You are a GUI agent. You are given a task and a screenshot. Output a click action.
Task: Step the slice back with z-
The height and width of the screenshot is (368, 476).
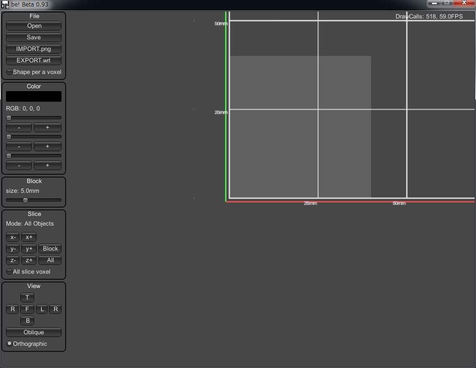pos(13,260)
